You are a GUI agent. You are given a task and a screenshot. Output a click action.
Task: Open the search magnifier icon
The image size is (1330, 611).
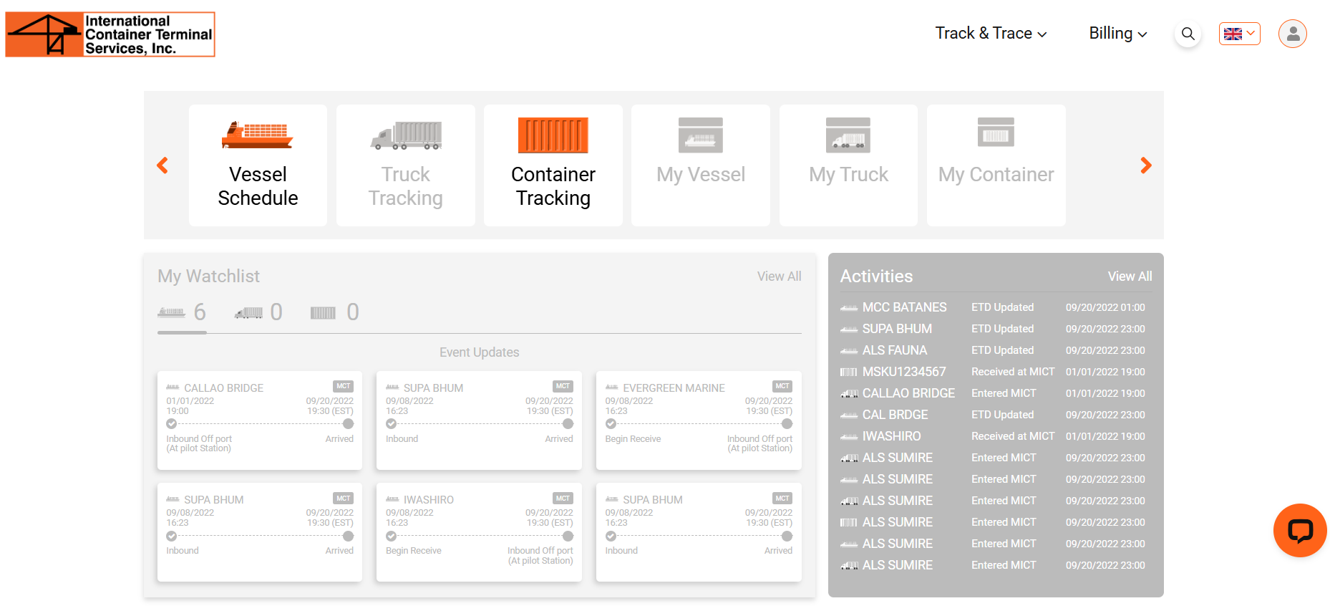coord(1188,34)
